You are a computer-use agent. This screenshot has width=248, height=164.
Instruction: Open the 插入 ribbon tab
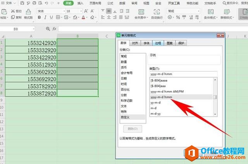pos(80,3)
